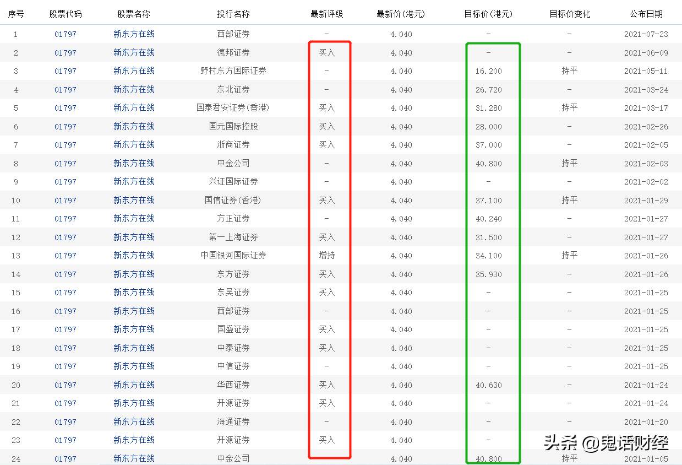
Task: Click the 最新评级 column header
Action: [327, 14]
